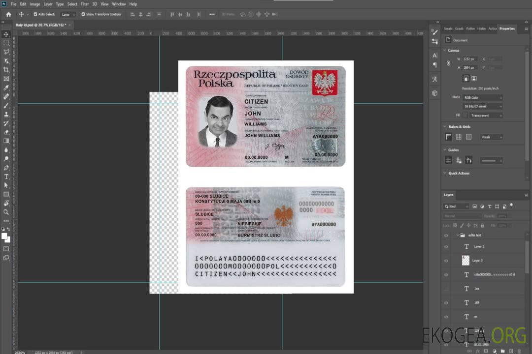Click the canvas Fill color swatch
The image size is (532, 354).
465,116
